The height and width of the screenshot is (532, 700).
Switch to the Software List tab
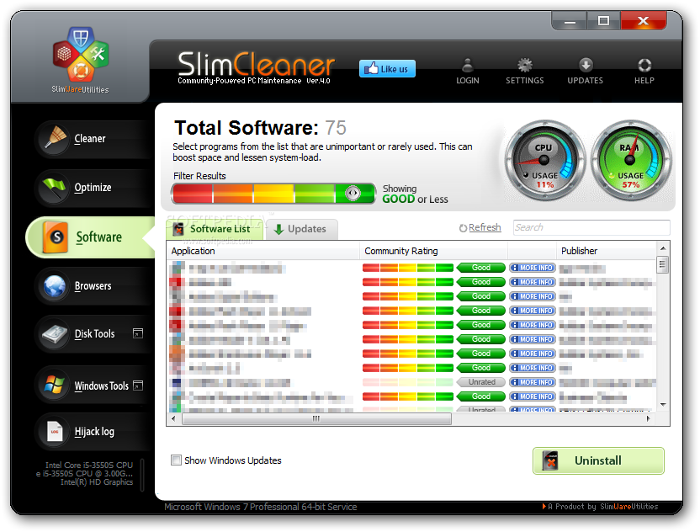(215, 229)
